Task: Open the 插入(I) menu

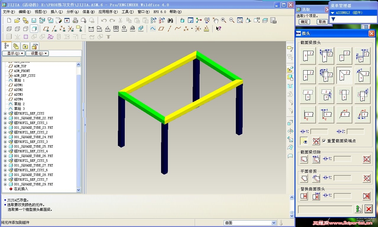Action: [x=57, y=12]
